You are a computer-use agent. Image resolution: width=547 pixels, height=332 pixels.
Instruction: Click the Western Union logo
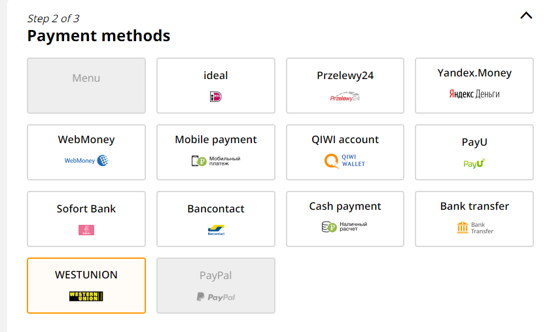point(86,296)
